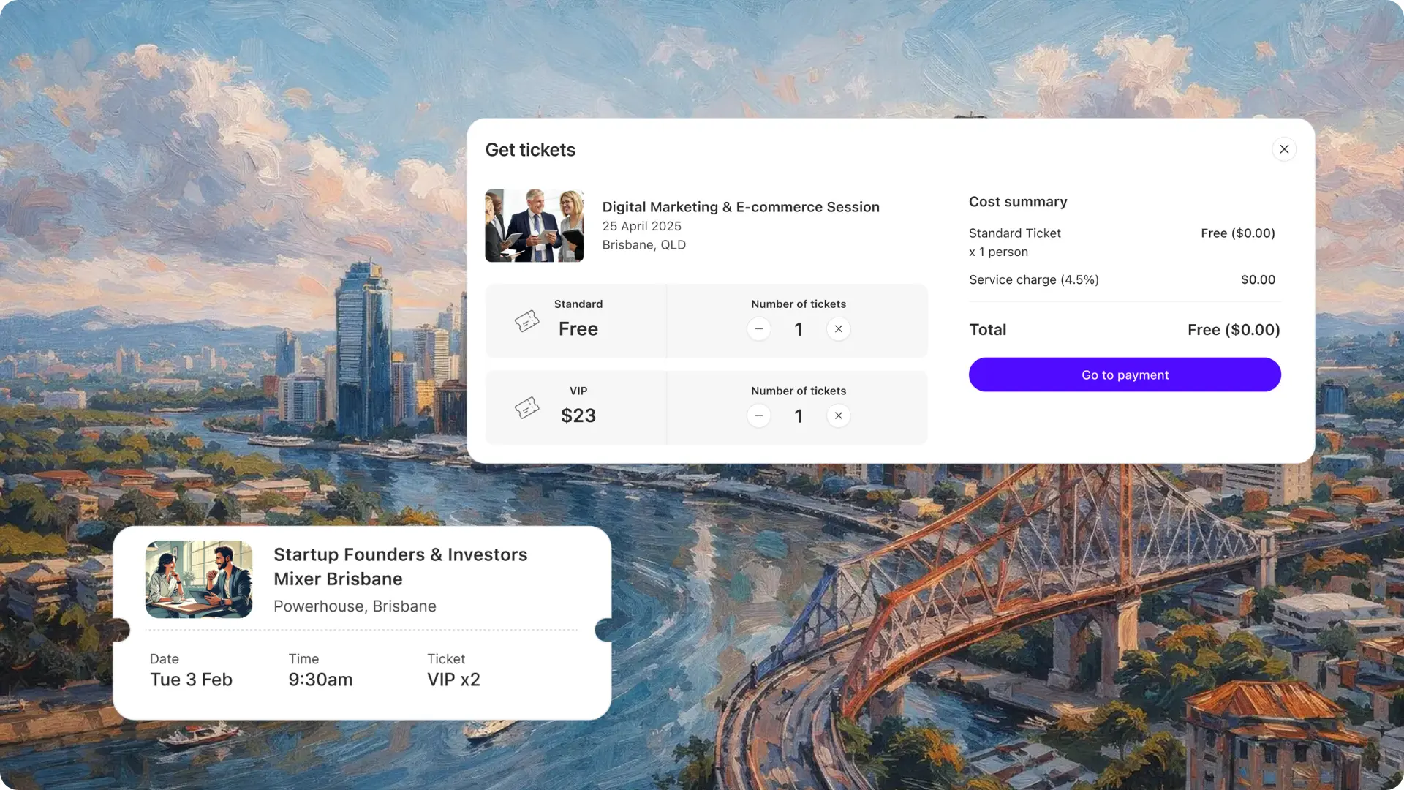Select the Standard Free ticket option
This screenshot has width=1404, height=790.
[576, 321]
